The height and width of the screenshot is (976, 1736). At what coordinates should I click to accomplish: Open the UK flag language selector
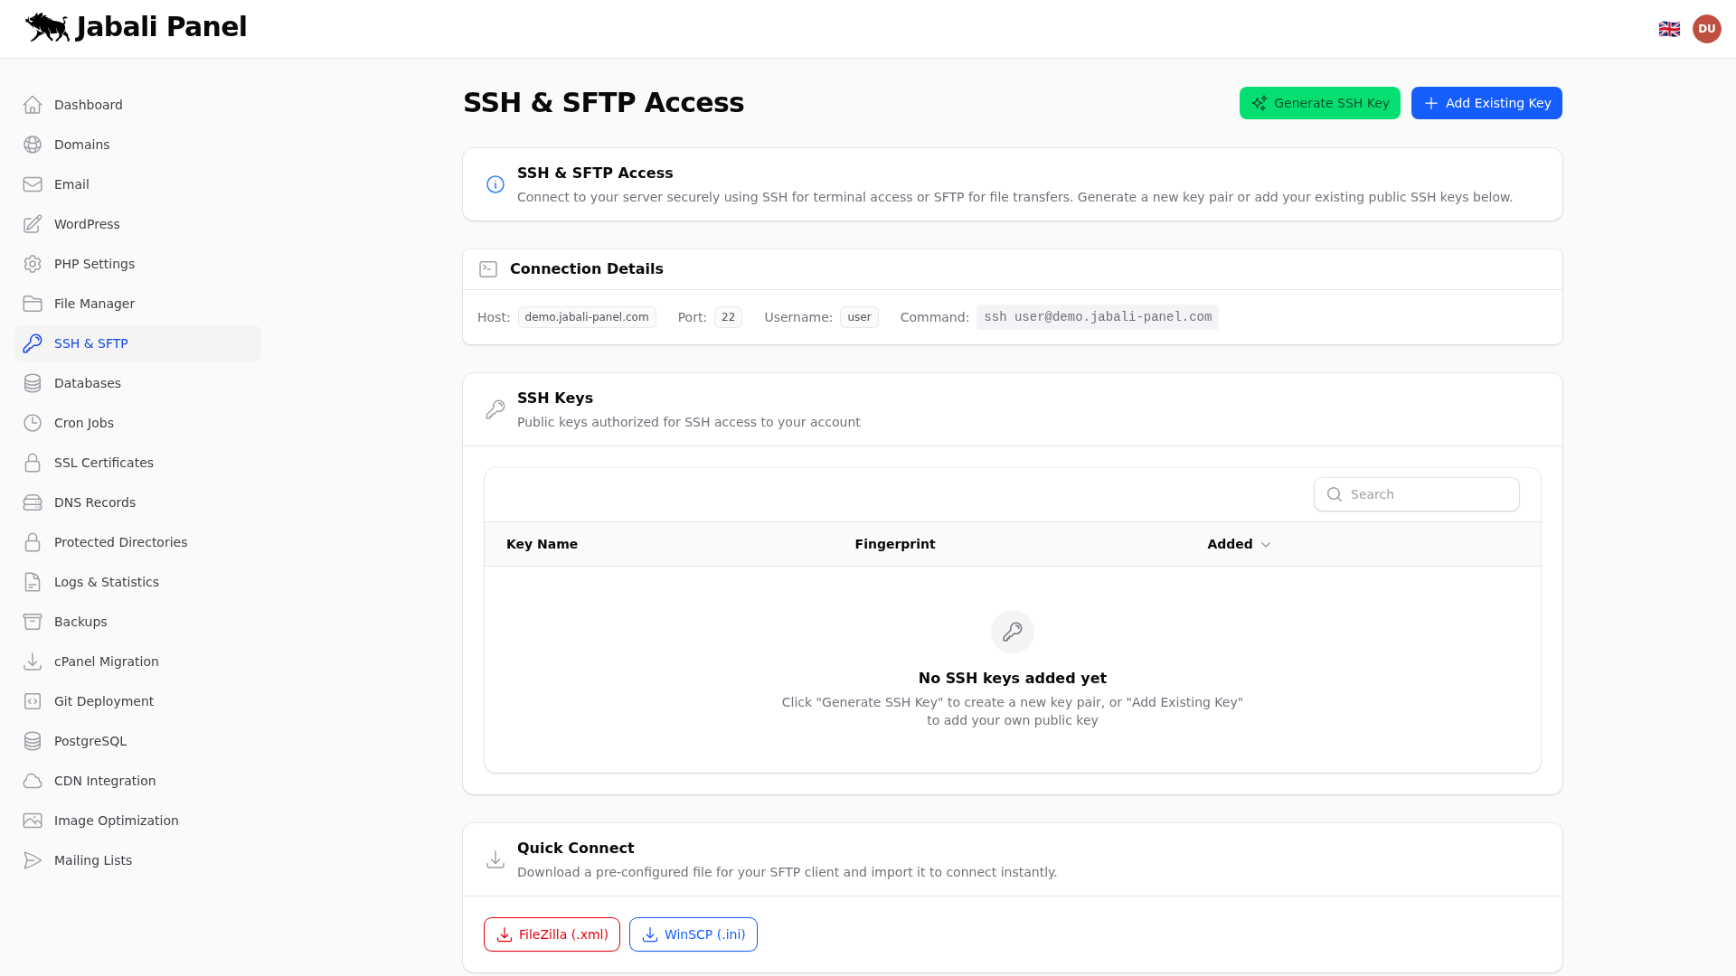point(1669,28)
